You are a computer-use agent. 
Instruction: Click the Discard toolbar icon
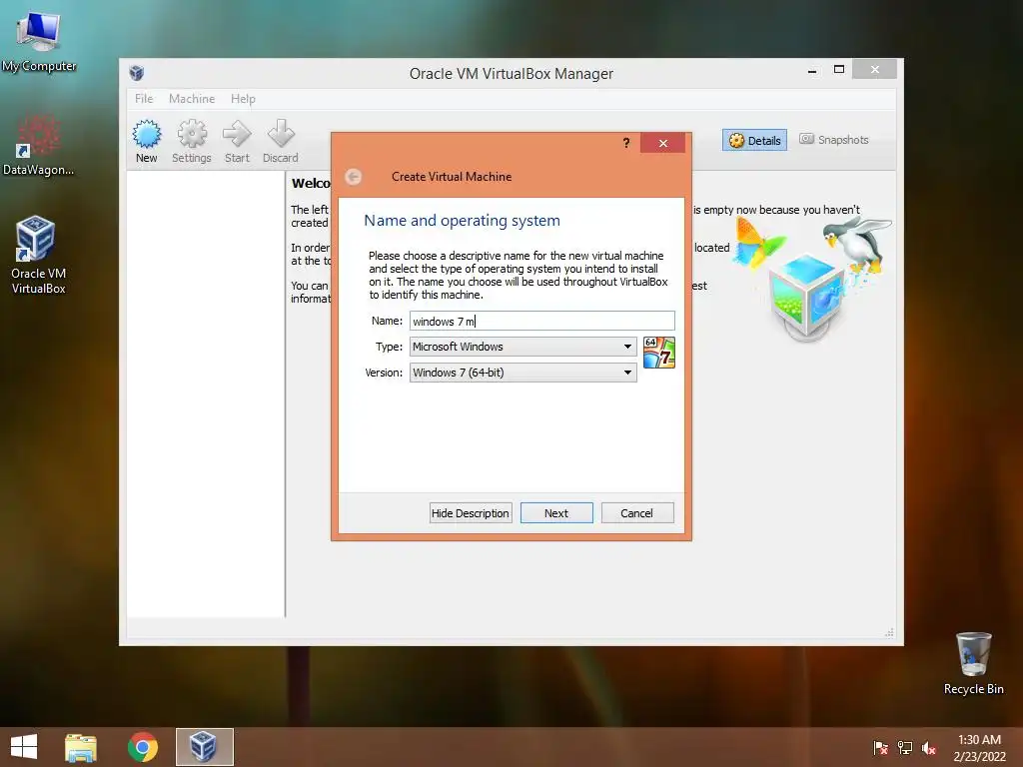[281, 141]
